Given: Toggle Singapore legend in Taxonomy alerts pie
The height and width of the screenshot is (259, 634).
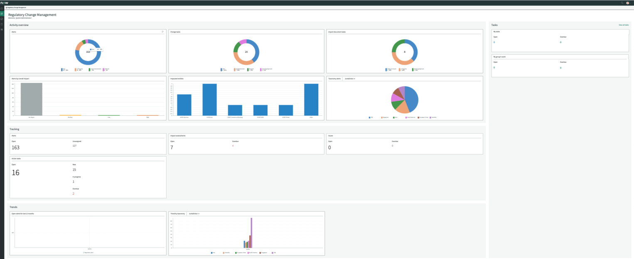Looking at the screenshot, I should point(386,117).
